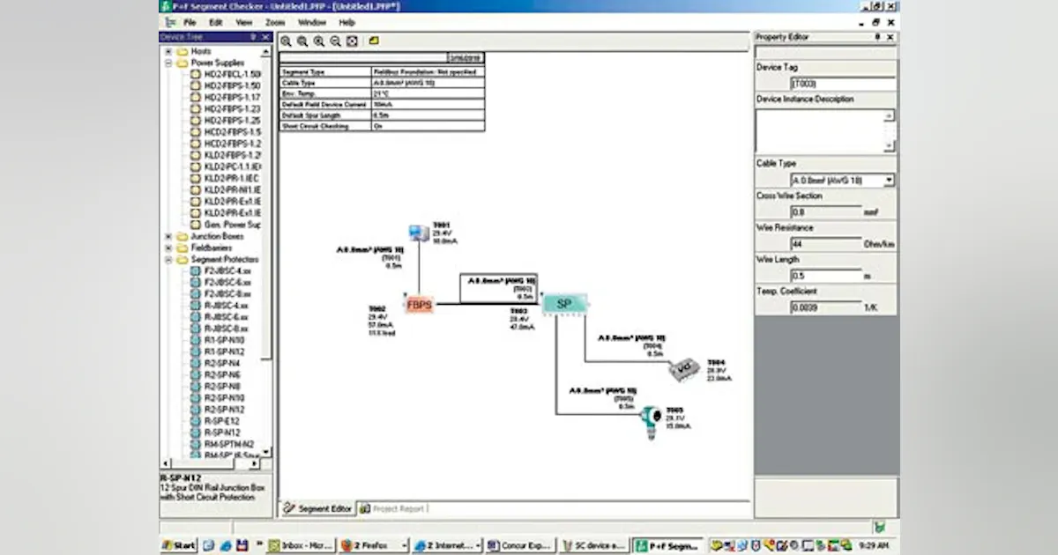Open the Firefox taskbar group dropdown

coord(405,545)
